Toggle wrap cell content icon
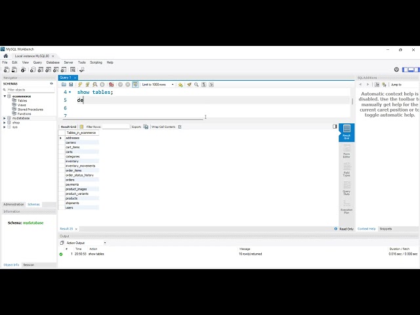Screen dimensions: 420x315 180,127
